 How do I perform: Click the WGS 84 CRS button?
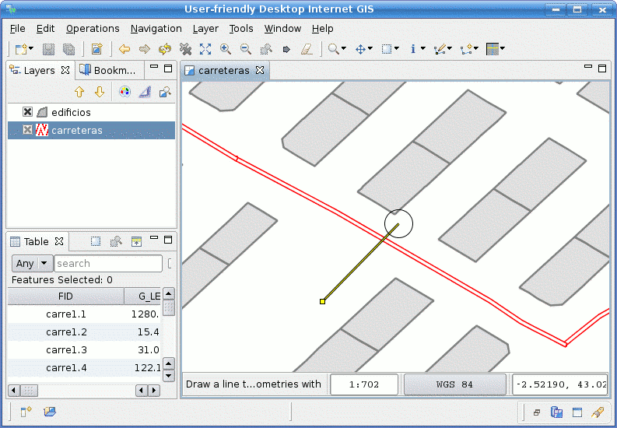[455, 384]
